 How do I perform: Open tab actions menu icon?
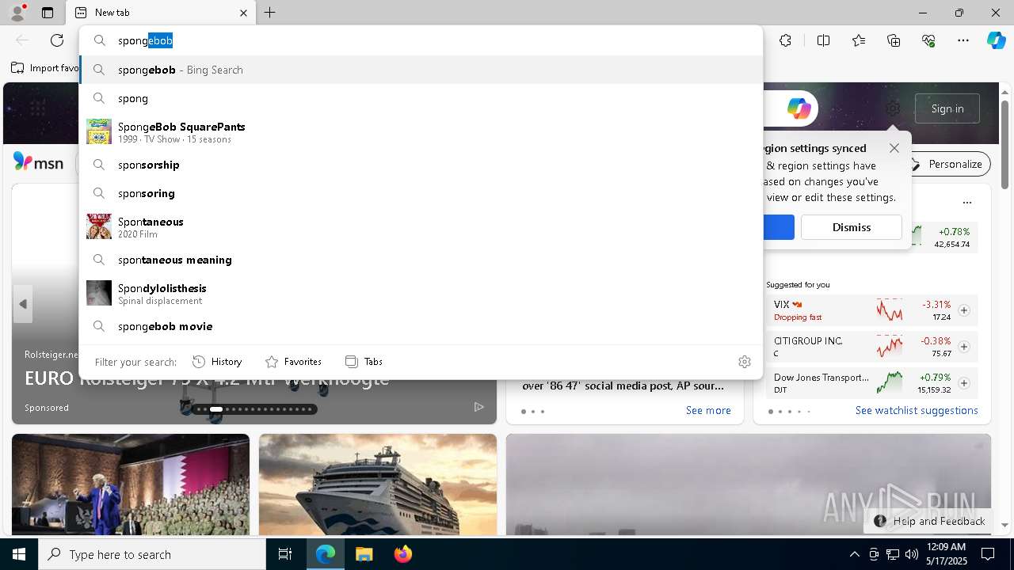tap(48, 13)
